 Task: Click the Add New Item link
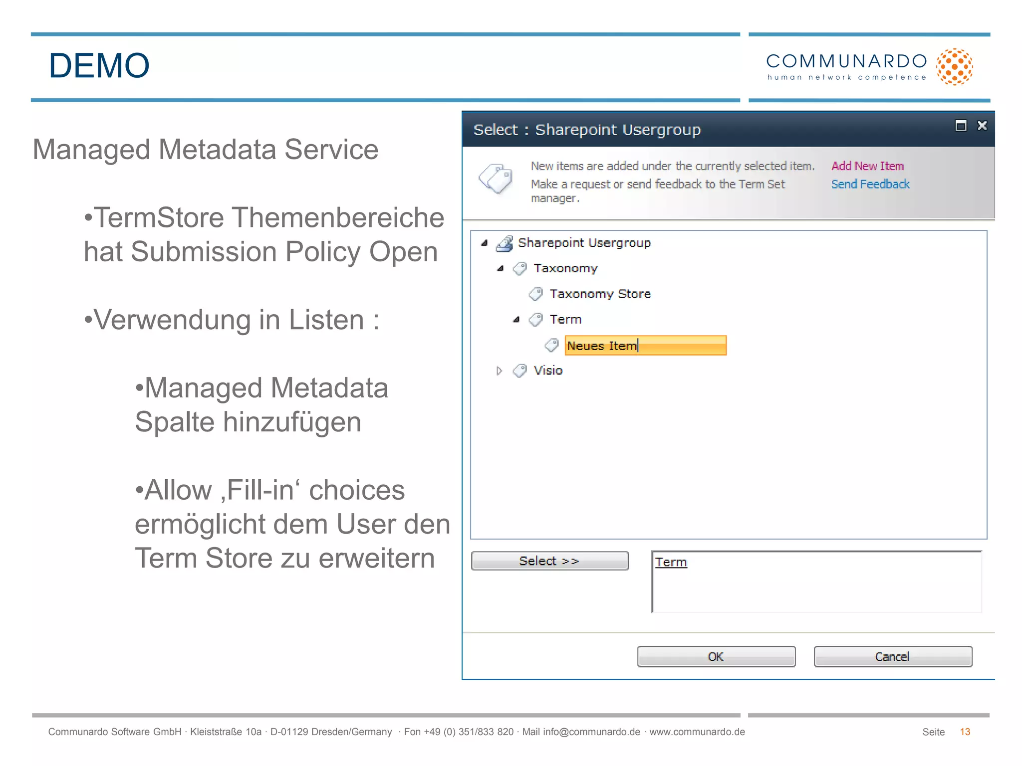pyautogui.click(x=867, y=166)
